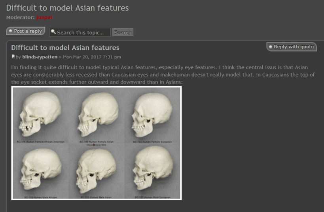The image size is (324, 212).
Task: Click the bullet icon on Reply with quote
Action: pos(271,47)
